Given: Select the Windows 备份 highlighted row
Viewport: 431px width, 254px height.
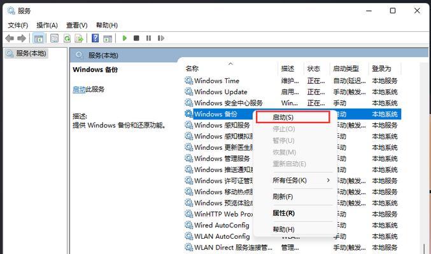Looking at the screenshot, I should [293, 114].
